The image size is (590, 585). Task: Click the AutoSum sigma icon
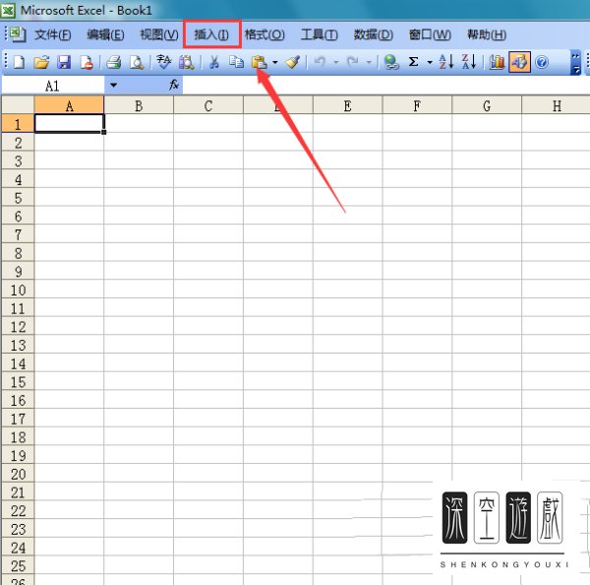(413, 62)
